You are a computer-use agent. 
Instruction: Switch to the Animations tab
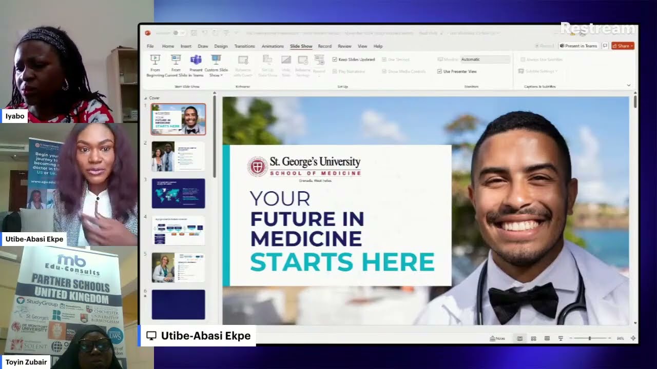(x=273, y=46)
